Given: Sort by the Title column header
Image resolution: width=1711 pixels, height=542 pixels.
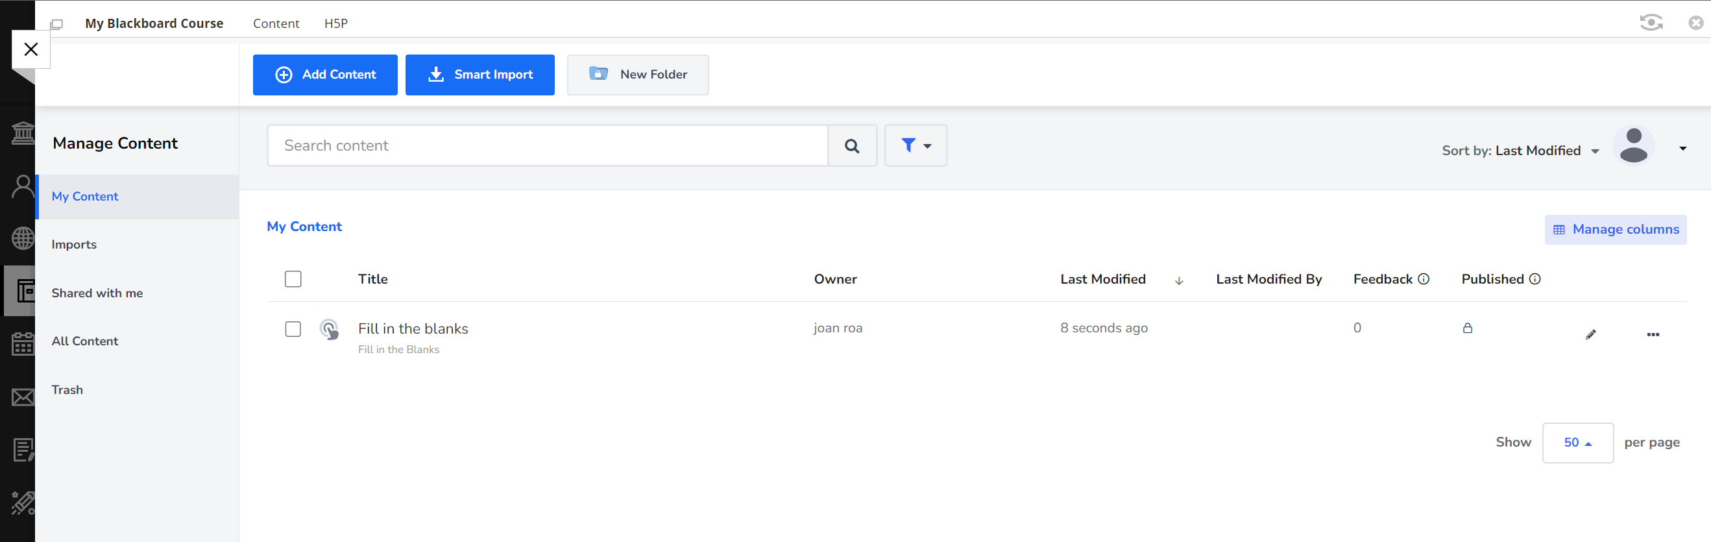Looking at the screenshot, I should [372, 279].
